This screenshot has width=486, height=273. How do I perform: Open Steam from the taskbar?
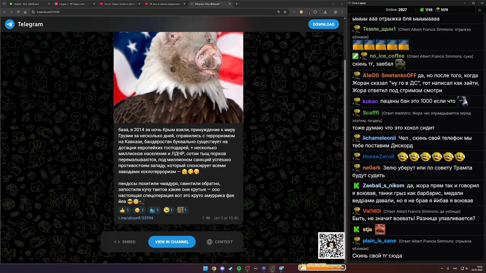[230, 268]
